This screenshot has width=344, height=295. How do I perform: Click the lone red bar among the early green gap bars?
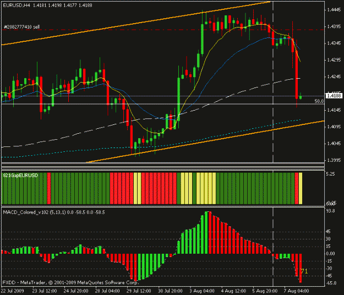[49, 188]
